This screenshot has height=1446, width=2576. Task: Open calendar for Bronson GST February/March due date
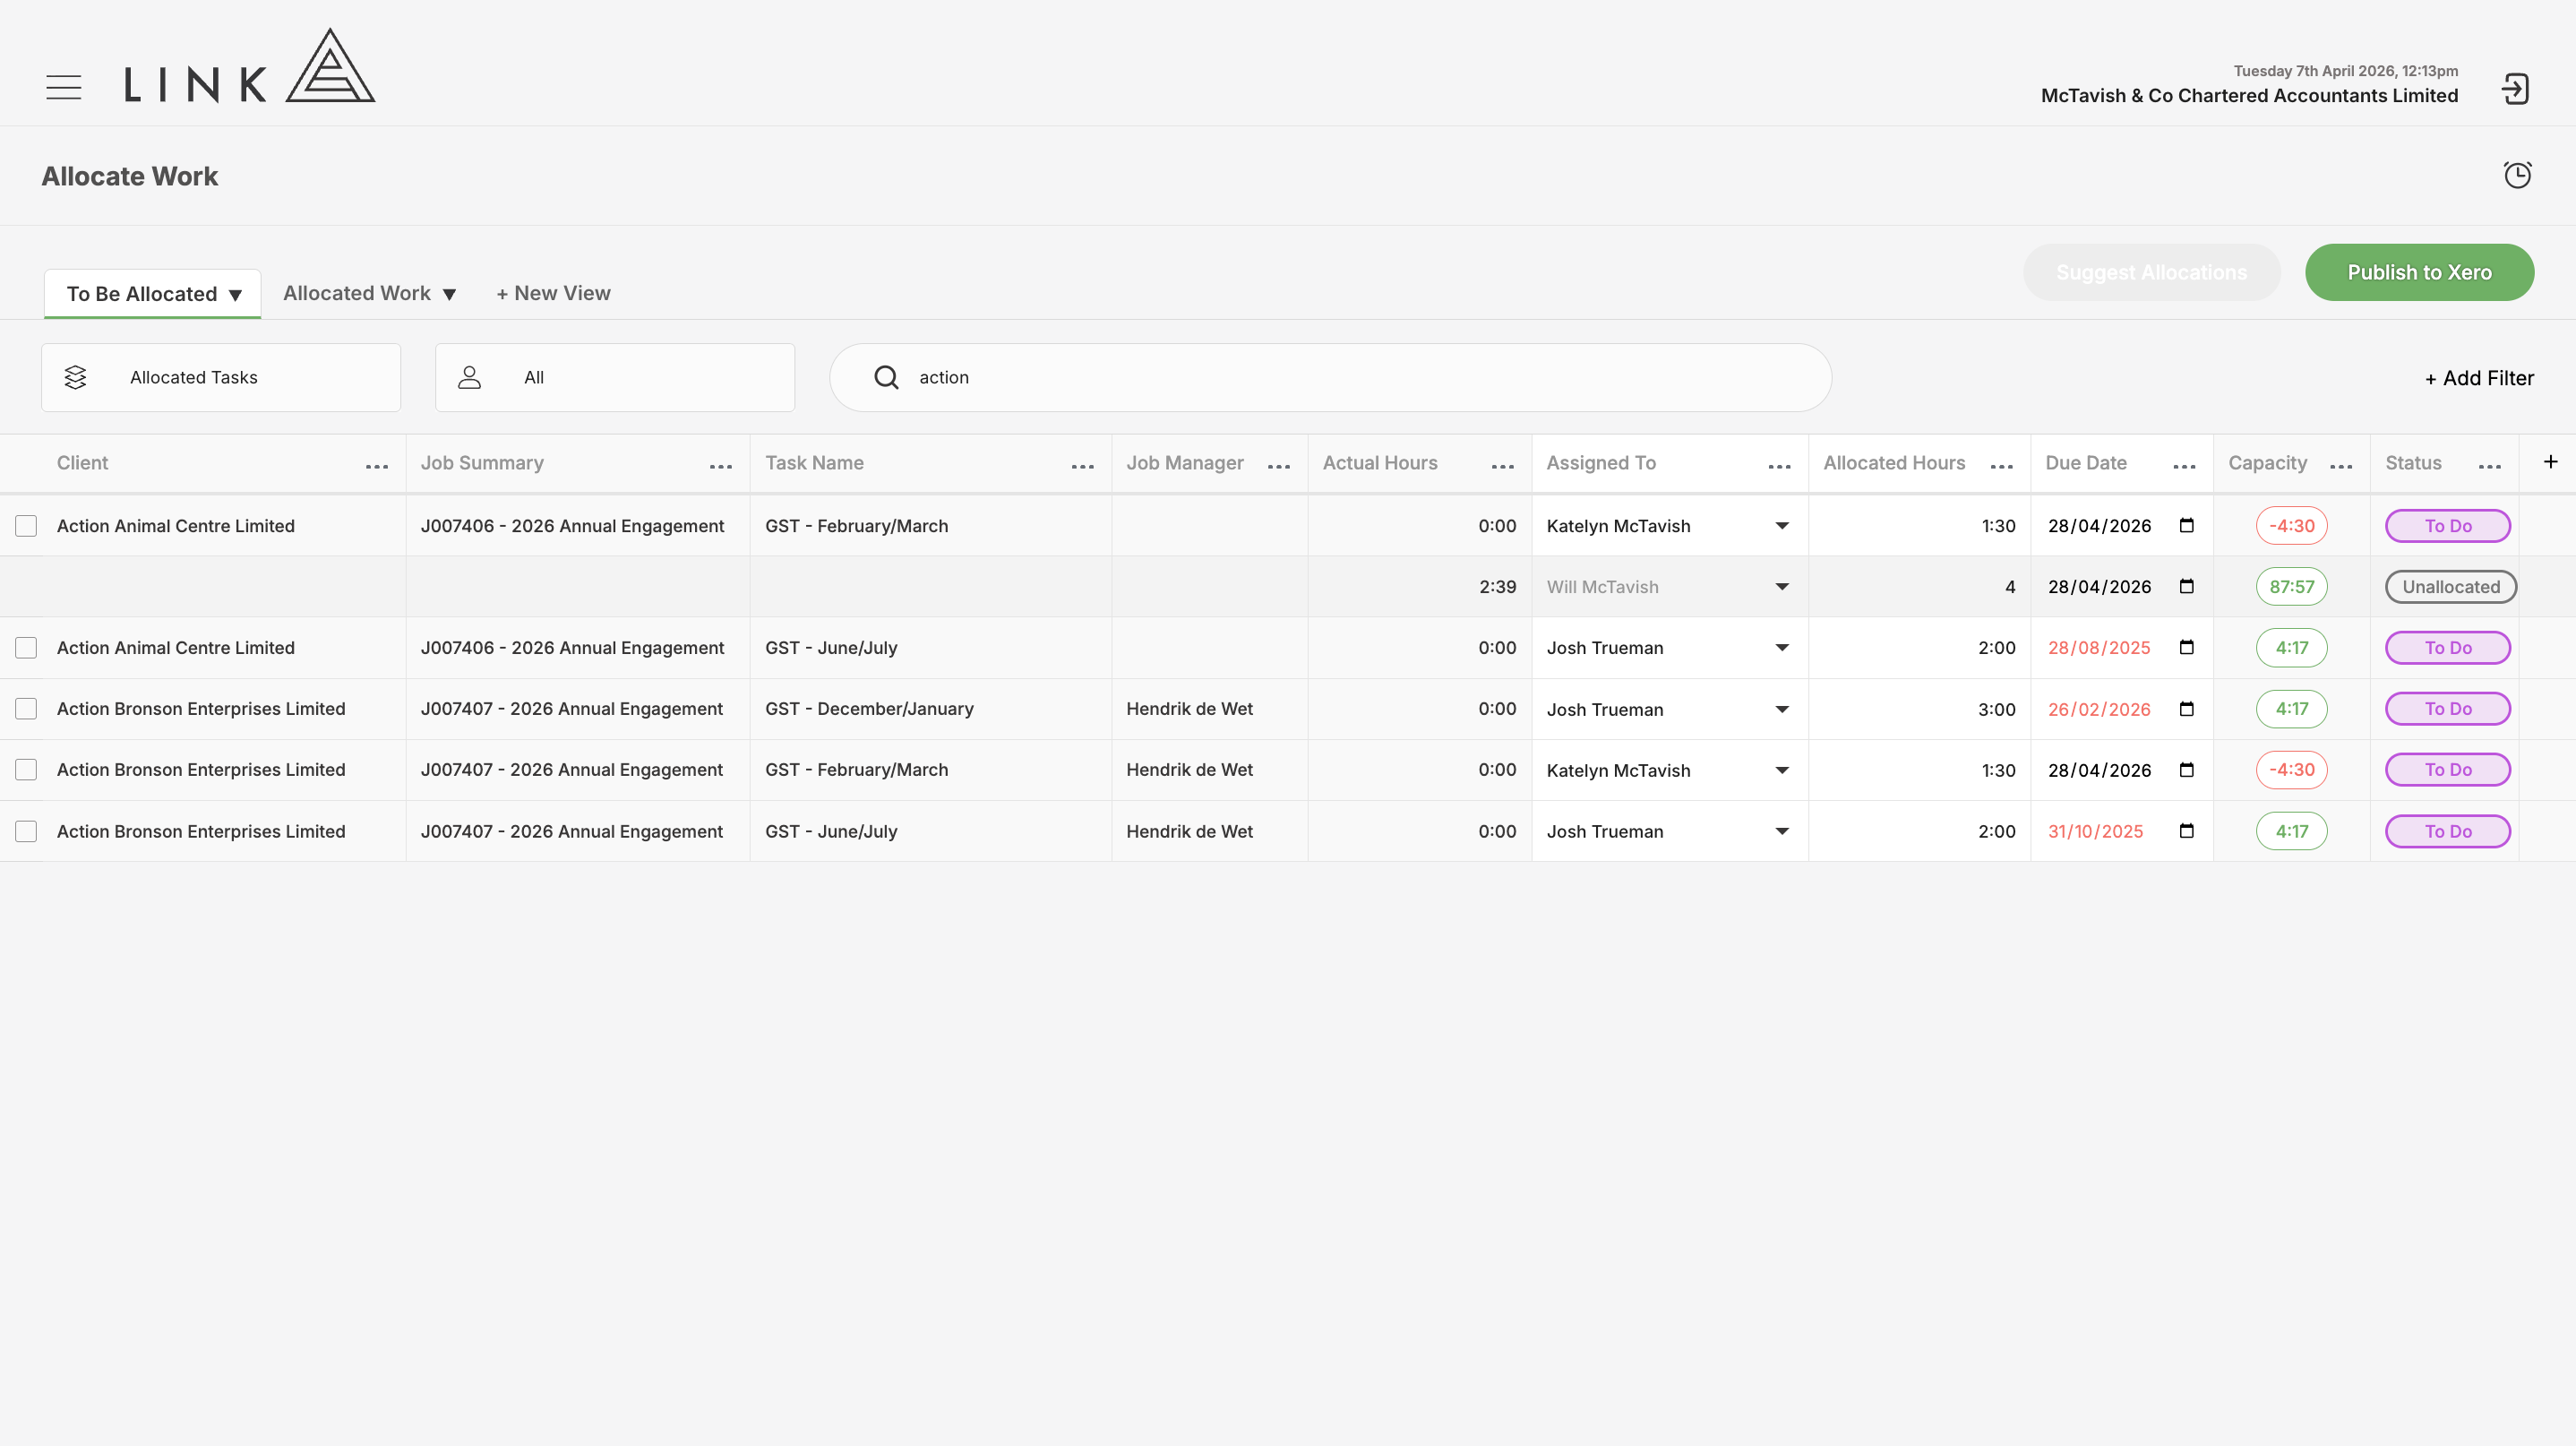2187,770
